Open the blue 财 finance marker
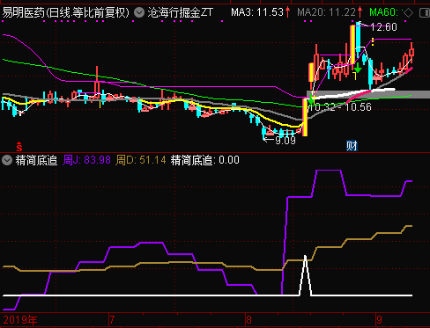 (352, 146)
